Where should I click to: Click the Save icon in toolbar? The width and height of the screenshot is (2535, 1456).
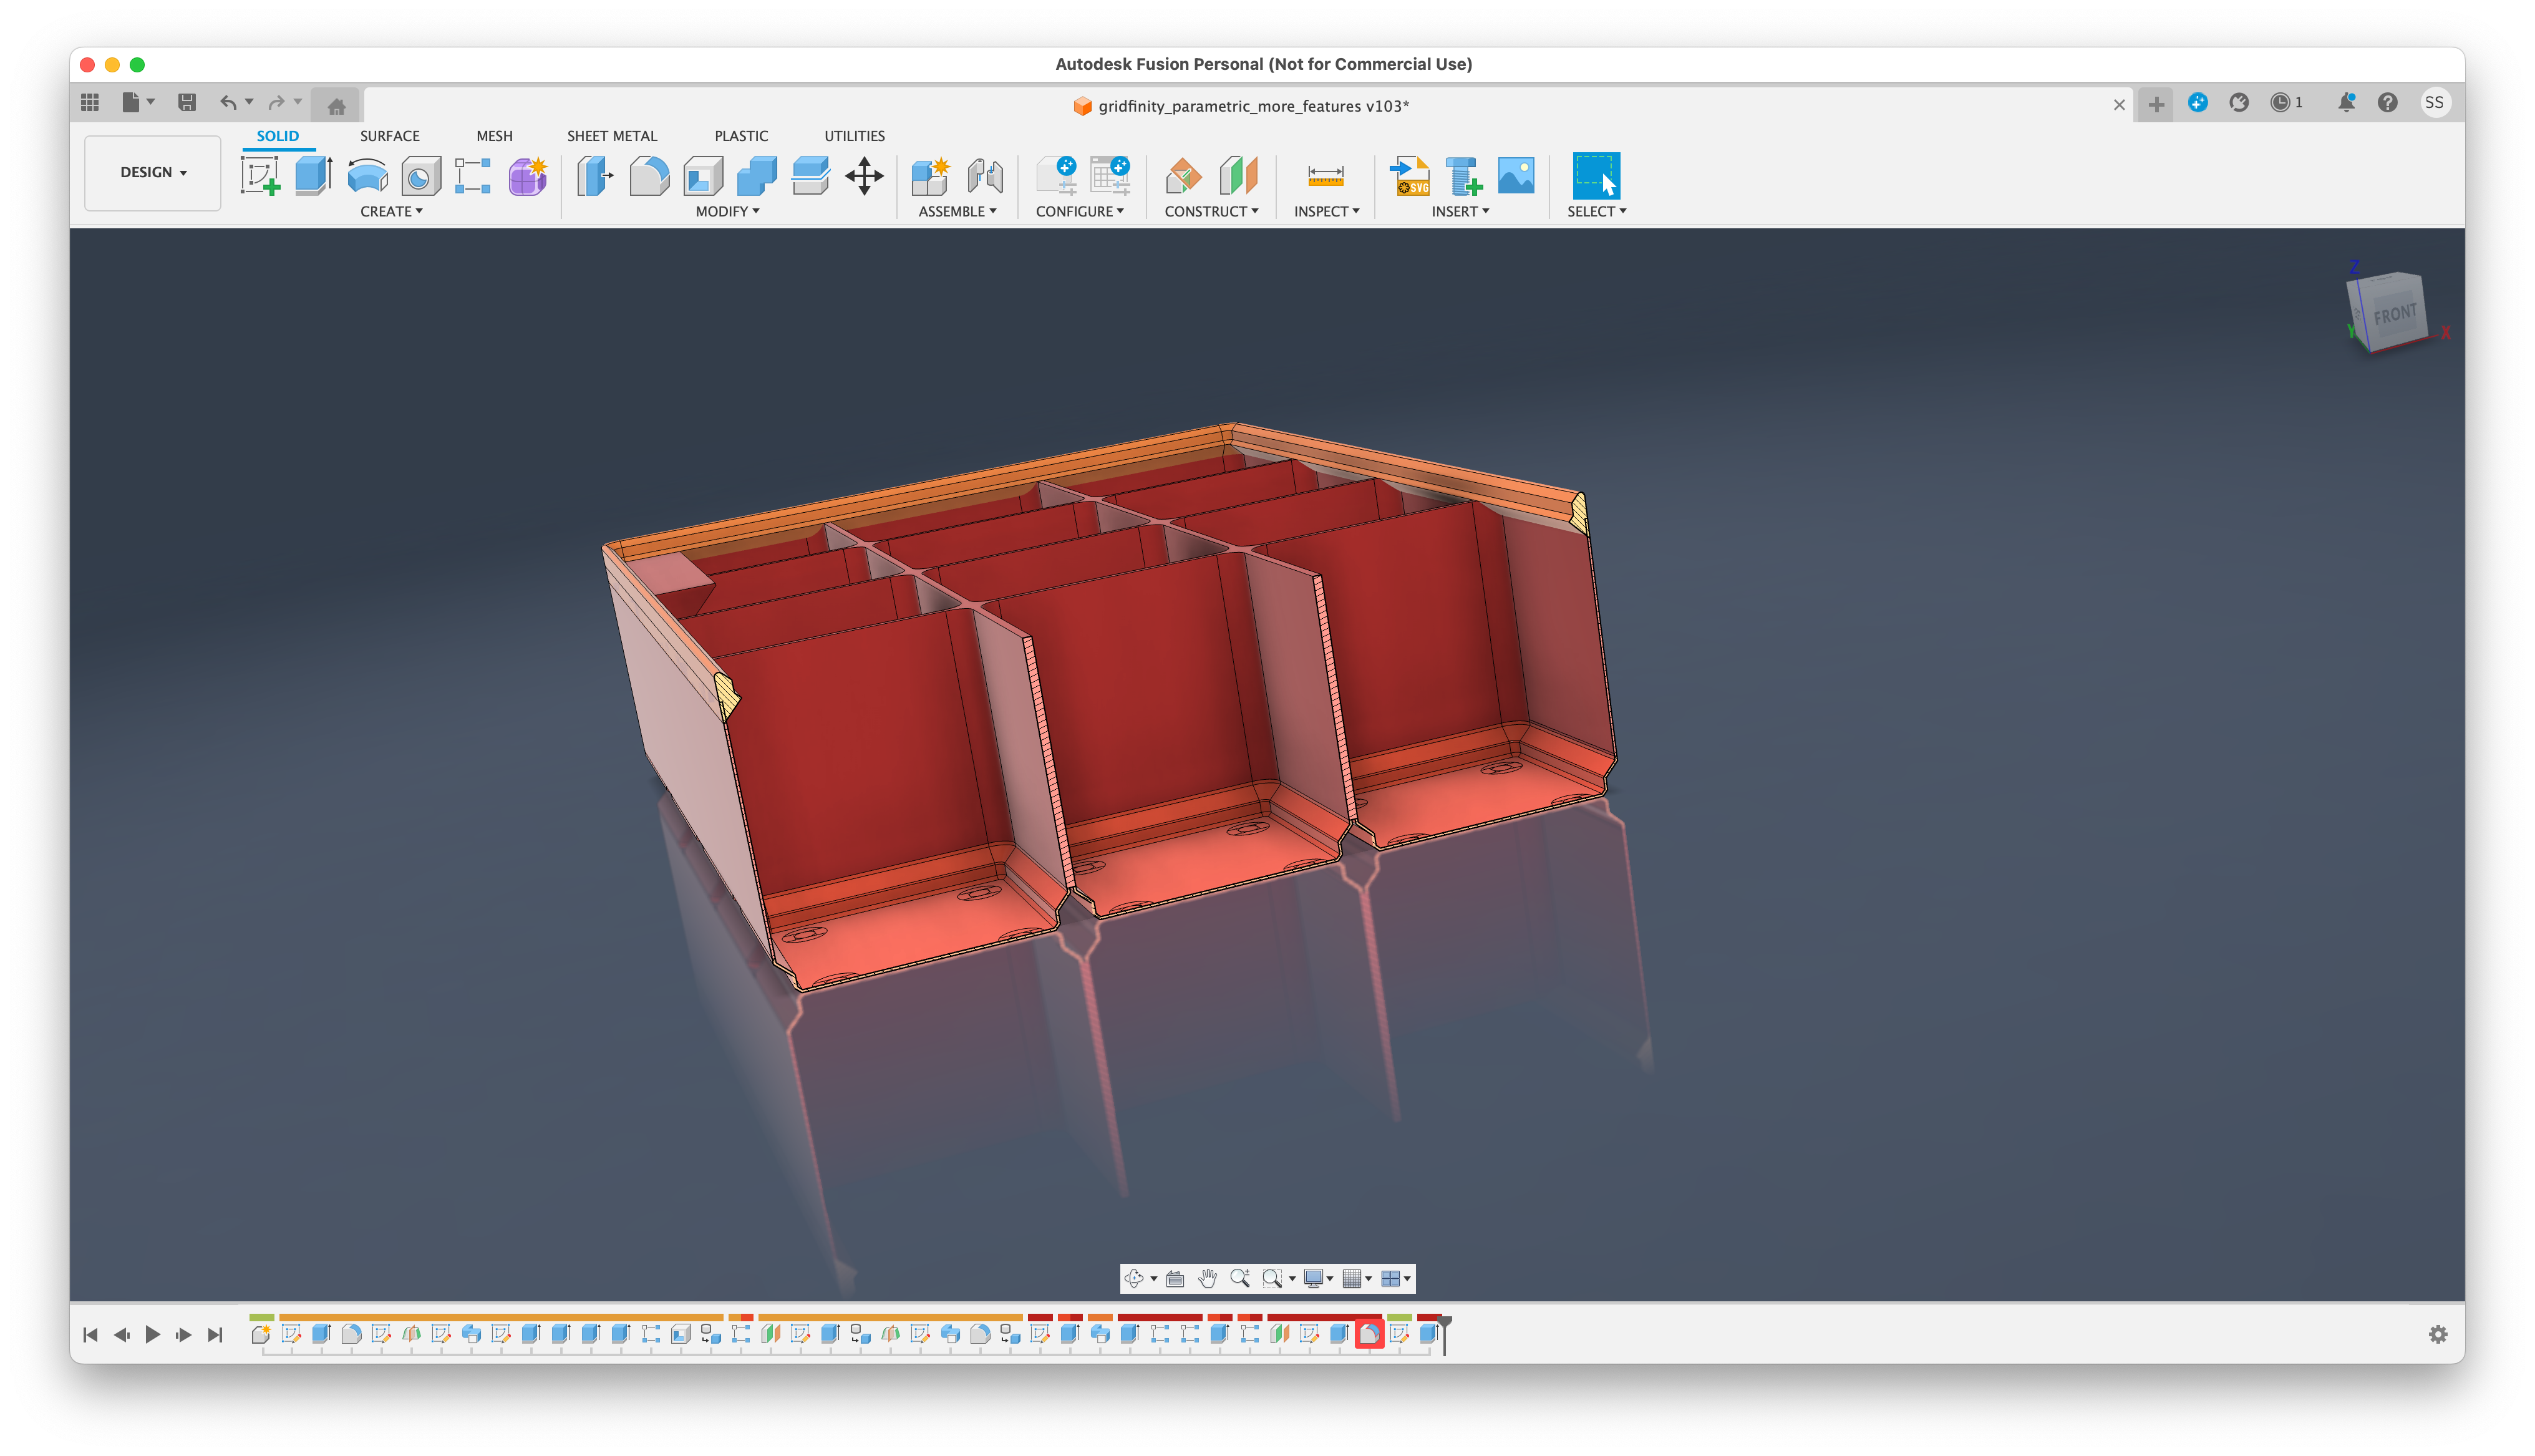point(187,102)
